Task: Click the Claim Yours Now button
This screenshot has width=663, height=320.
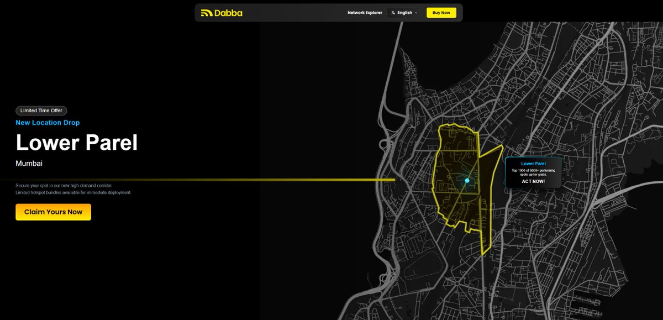Action: coord(53,212)
